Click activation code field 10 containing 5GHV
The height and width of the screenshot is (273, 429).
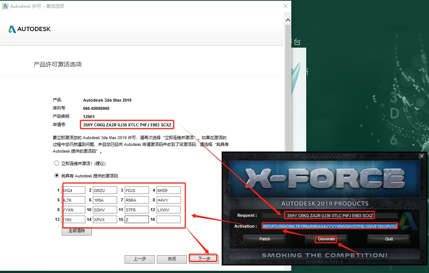105,210
